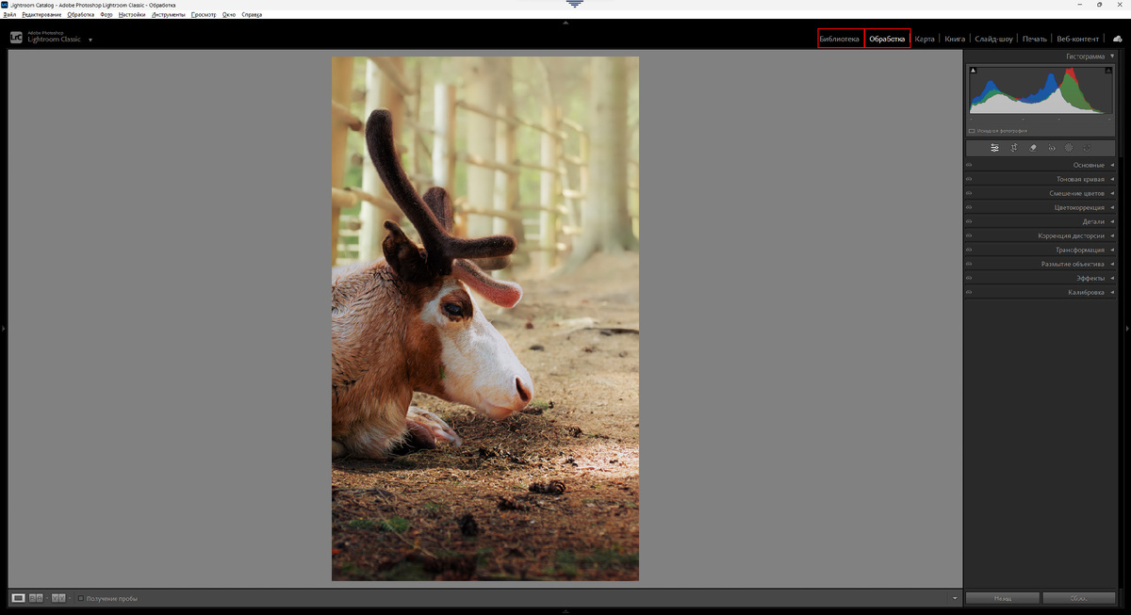
Task: Expand the Трансформация panel
Action: coord(1112,250)
